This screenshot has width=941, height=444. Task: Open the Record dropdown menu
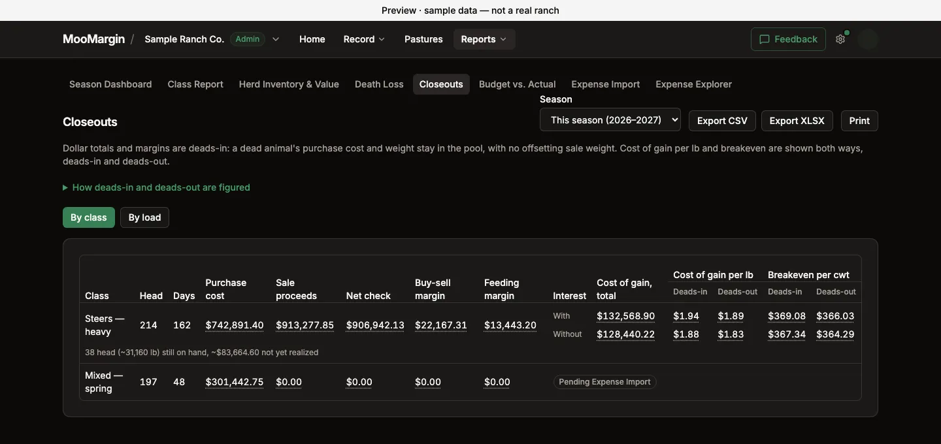click(x=364, y=39)
